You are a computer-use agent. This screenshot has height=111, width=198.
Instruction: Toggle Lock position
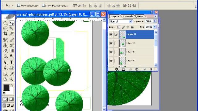pyautogui.click(x=128, y=27)
